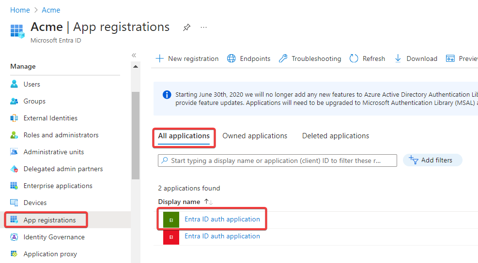Collapse the sidebar with double chevron

pyautogui.click(x=134, y=56)
